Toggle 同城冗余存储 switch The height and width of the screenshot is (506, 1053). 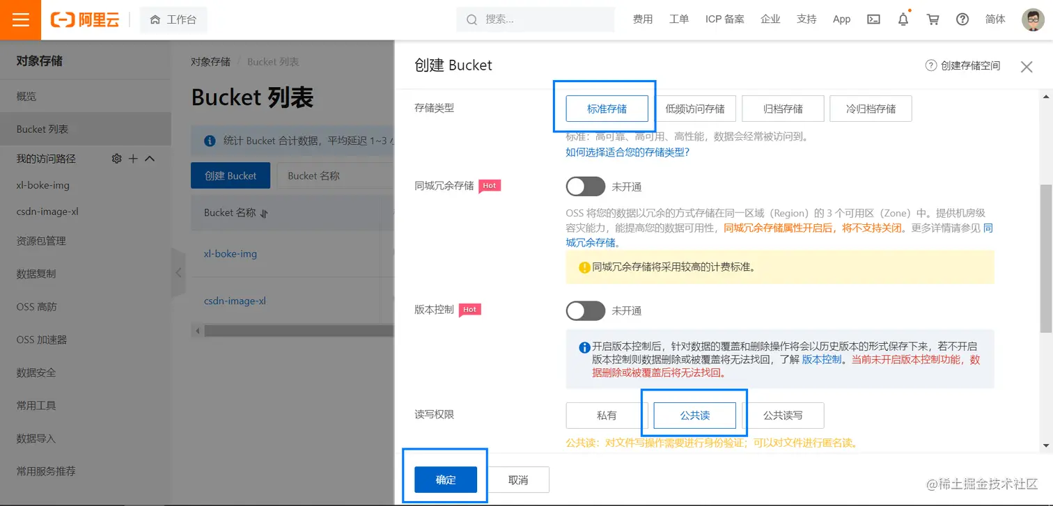click(586, 187)
